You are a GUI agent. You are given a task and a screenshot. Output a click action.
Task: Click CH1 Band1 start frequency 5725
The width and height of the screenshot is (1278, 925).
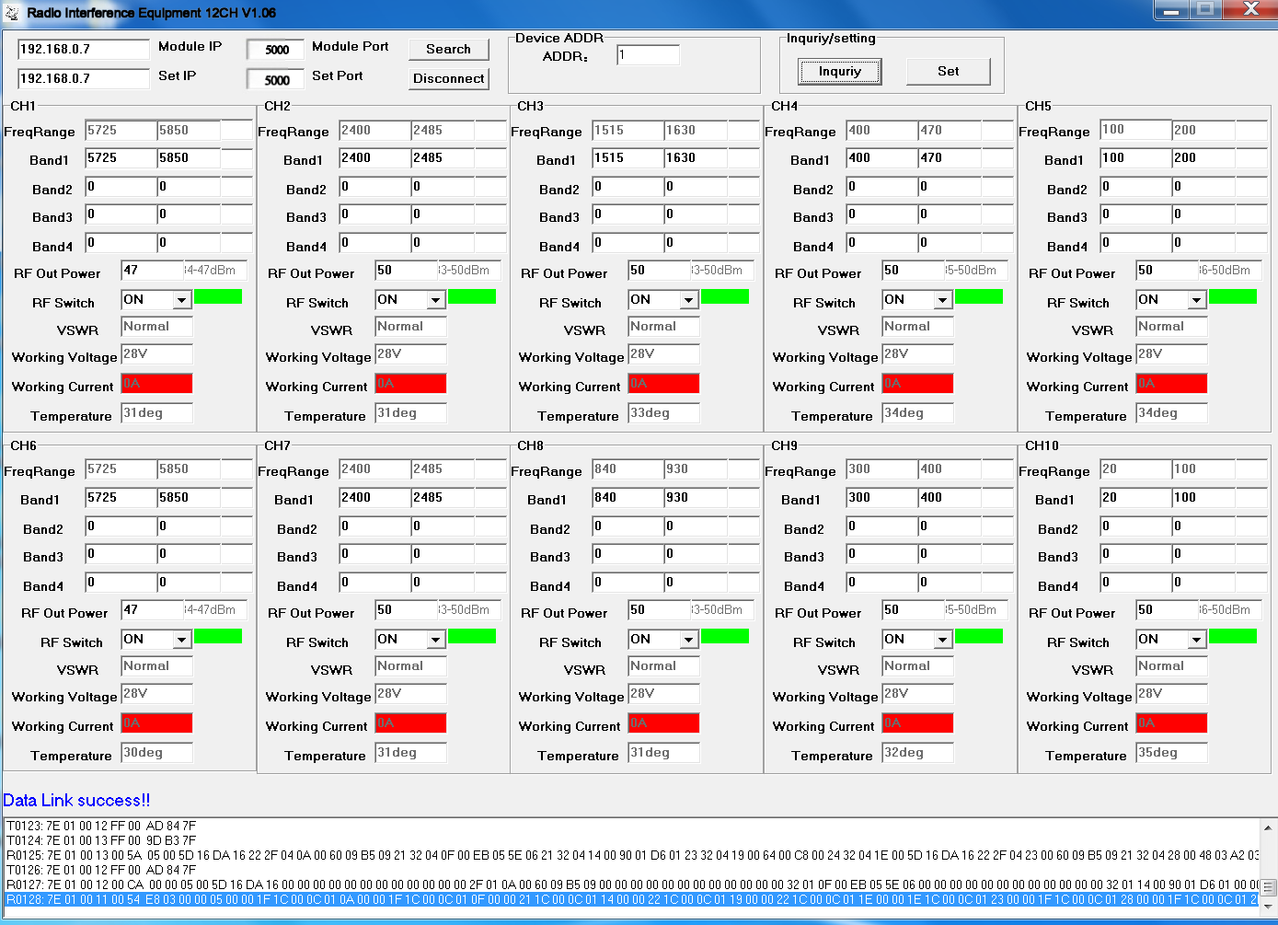point(121,158)
